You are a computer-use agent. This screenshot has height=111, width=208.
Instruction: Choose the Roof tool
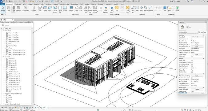click(40, 9)
